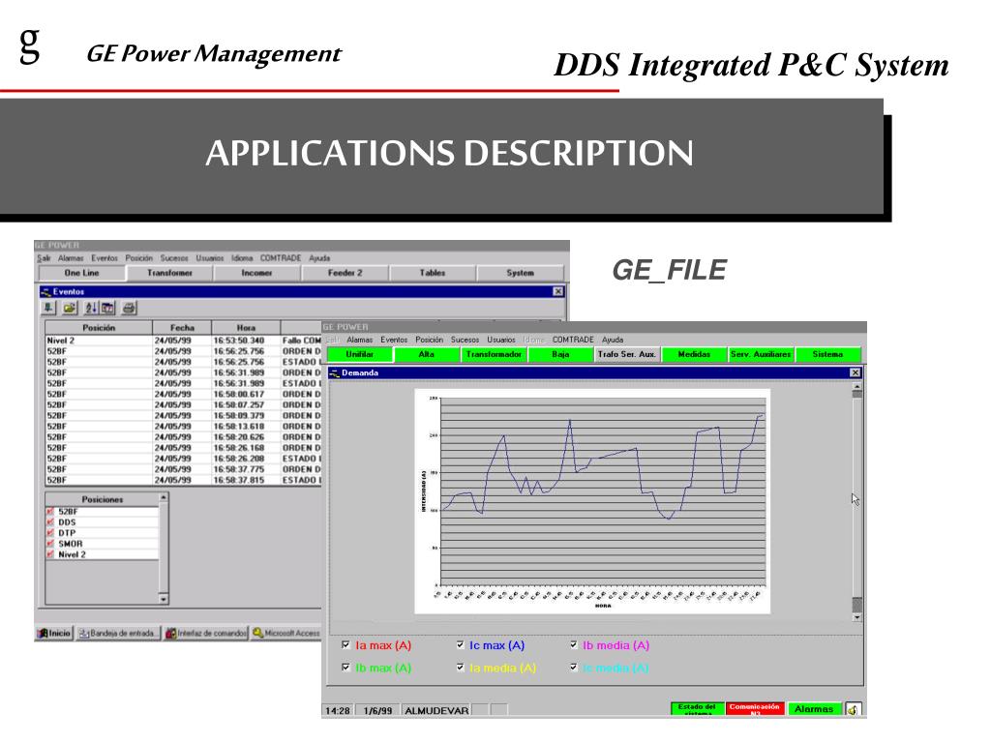991x743 pixels.
Task: Open Idioma menu in the back window
Action: click(242, 258)
